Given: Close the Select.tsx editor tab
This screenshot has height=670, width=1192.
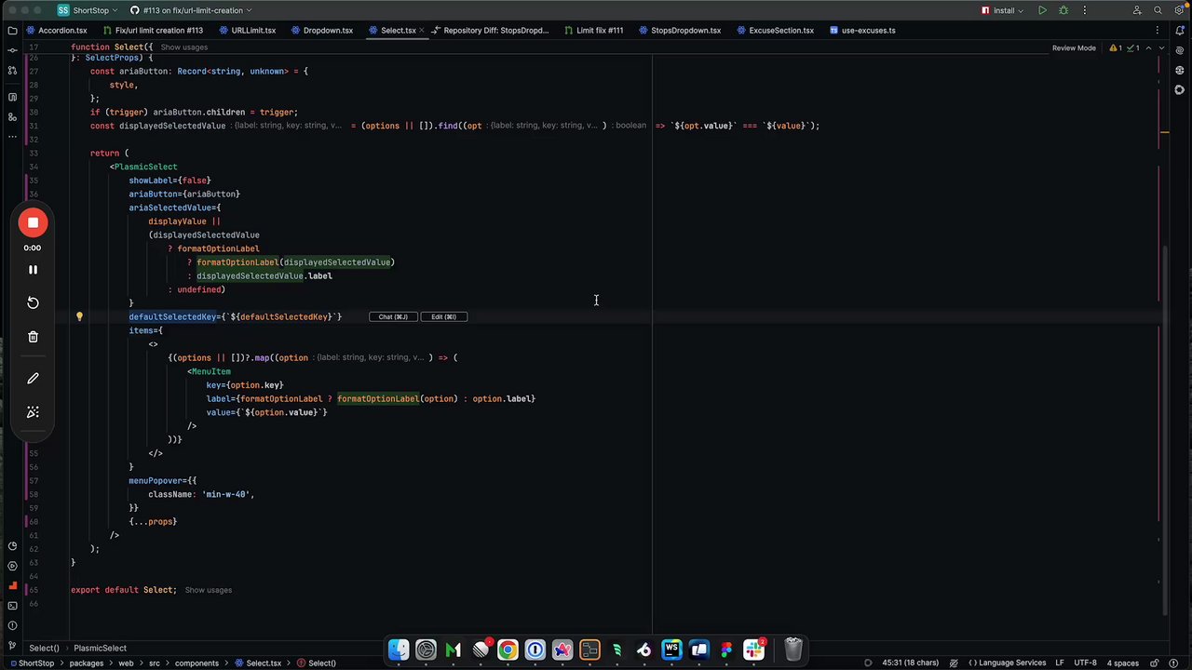Looking at the screenshot, I should pos(422,30).
